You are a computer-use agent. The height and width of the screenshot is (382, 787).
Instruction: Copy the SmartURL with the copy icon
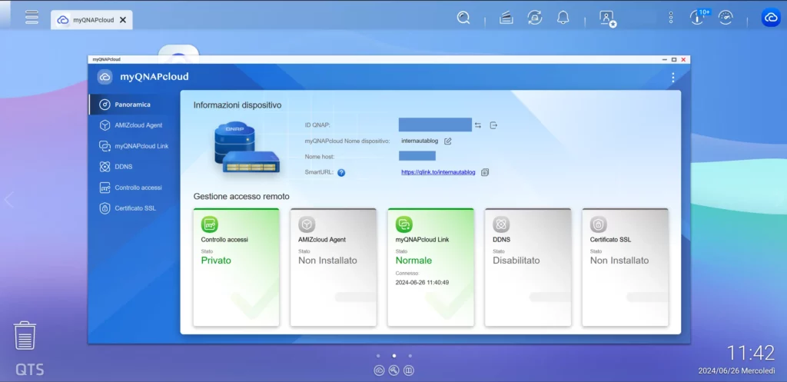(x=485, y=172)
